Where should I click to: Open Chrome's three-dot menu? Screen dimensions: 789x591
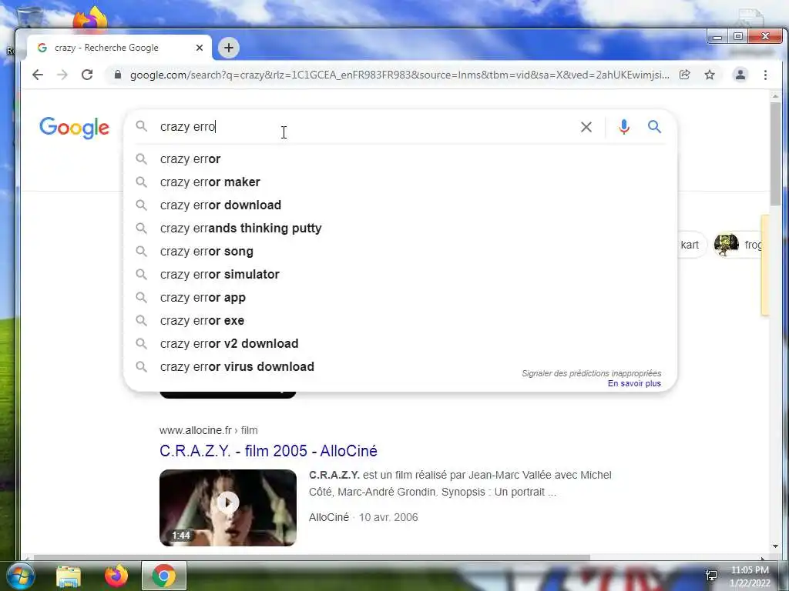[x=765, y=75]
